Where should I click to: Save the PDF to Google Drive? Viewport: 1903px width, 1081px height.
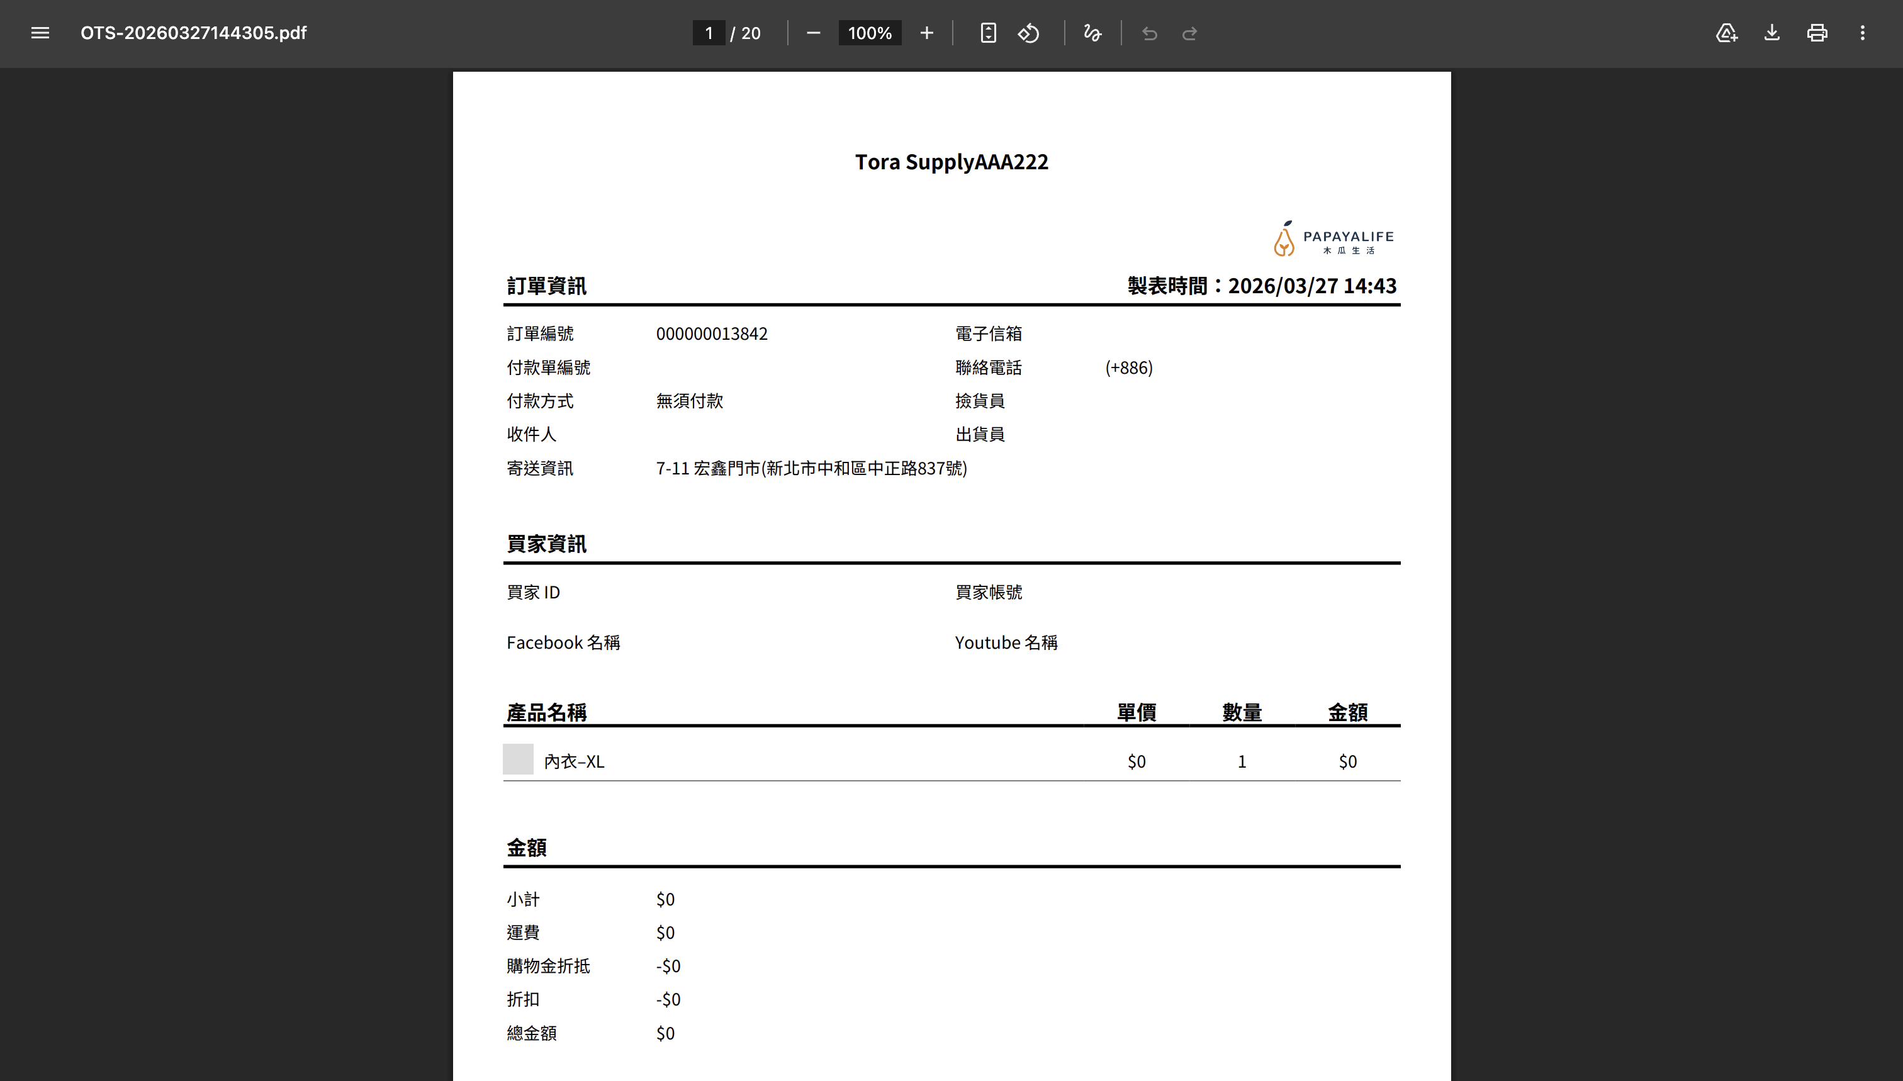pyautogui.click(x=1726, y=33)
